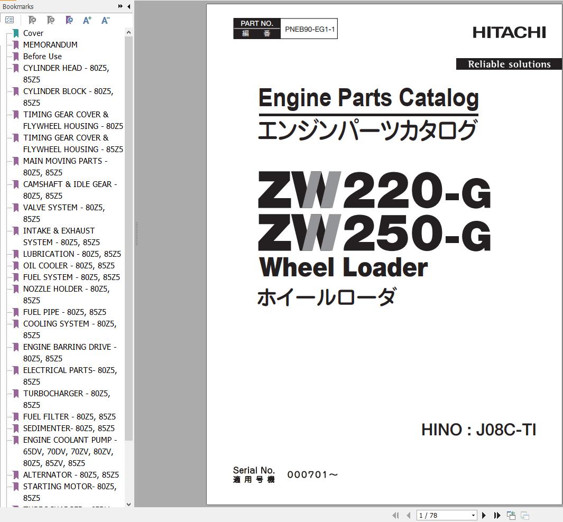Viewport: 563px width, 522px height.
Task: Decrease bookmark font size
Action: click(105, 20)
